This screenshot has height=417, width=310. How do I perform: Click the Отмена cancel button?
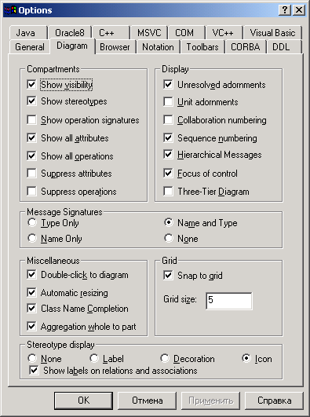[x=148, y=401]
